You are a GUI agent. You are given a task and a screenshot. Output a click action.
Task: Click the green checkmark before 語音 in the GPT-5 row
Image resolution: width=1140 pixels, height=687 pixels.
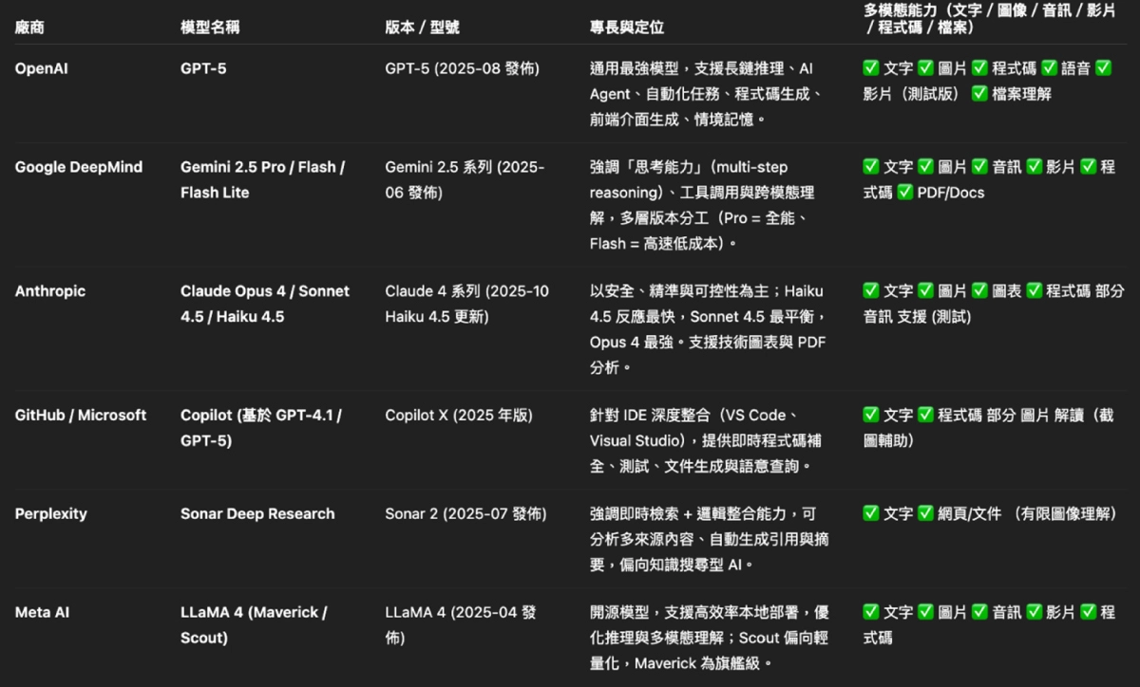tap(1049, 68)
